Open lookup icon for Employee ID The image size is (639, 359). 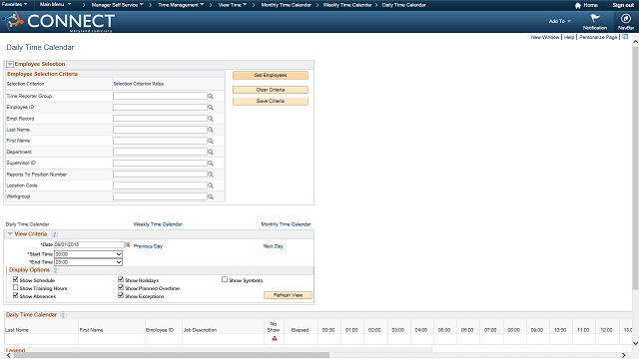click(211, 108)
